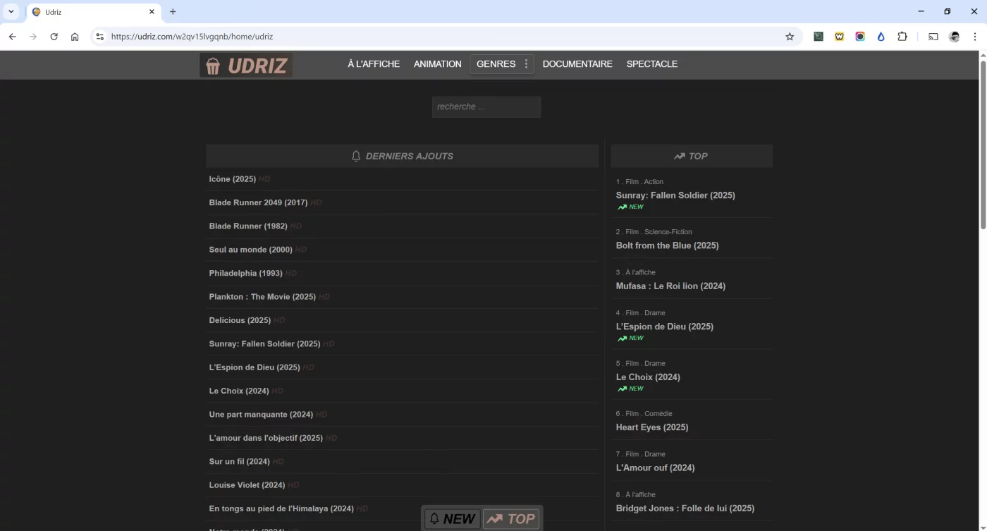Image resolution: width=987 pixels, height=531 pixels.
Task: Open Bridget Jones : Folle de lui
Action: (x=685, y=508)
